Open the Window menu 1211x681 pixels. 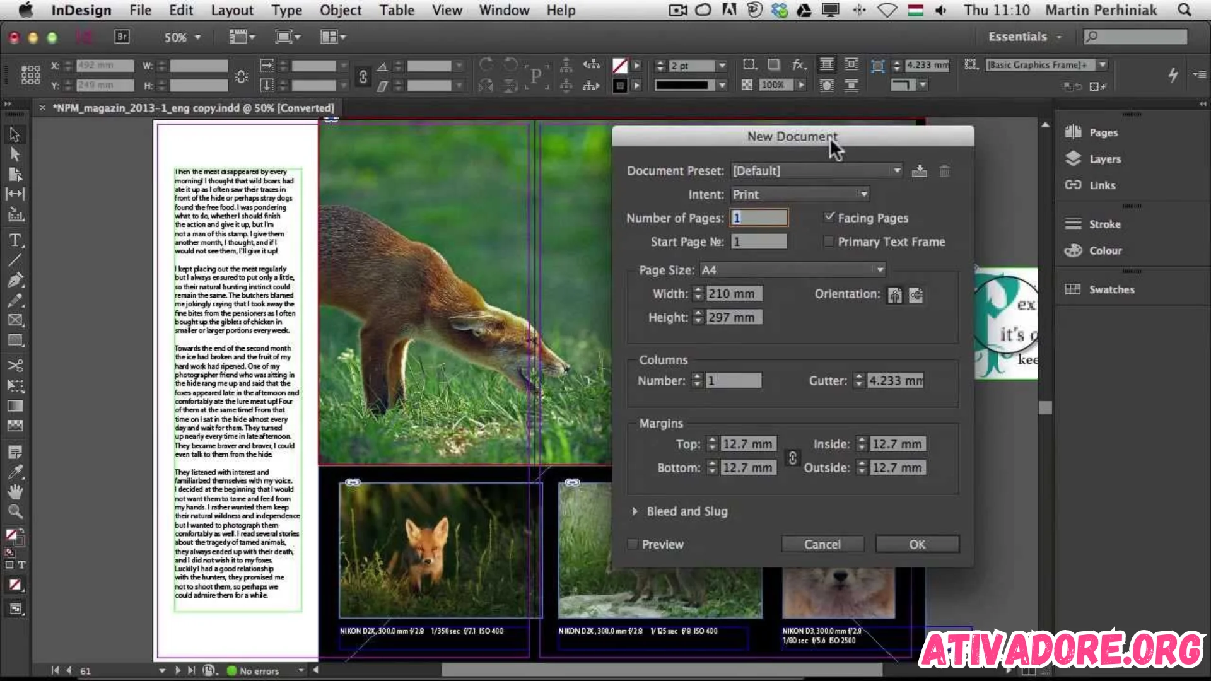504,10
